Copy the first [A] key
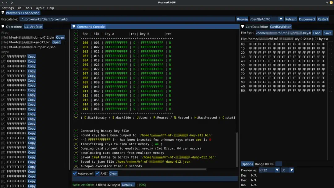Image resolution: width=334 pixels, height=188 pixels. pos(32,57)
